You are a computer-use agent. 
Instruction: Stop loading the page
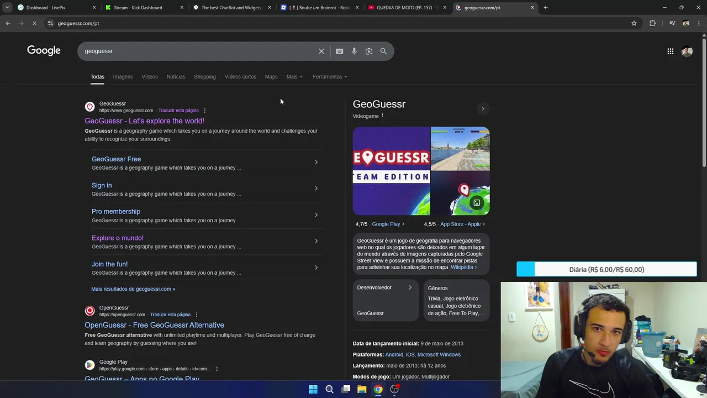[x=34, y=23]
